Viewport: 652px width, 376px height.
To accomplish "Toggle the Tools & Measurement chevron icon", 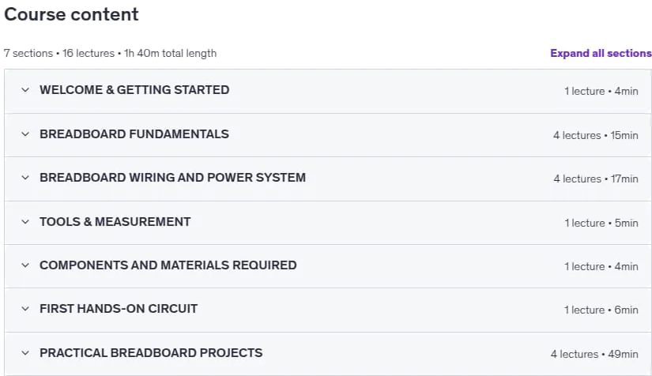I will click(25, 222).
